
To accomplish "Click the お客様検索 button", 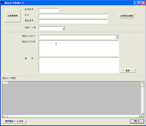I will pyautogui.click(x=13, y=16).
